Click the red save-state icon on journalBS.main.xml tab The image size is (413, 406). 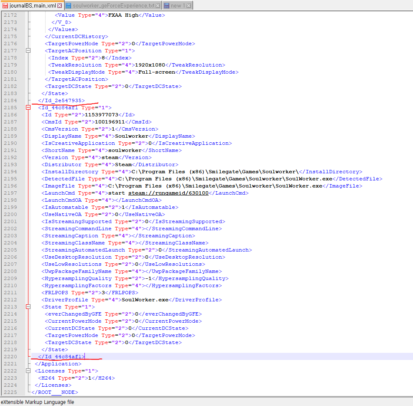coord(5,5)
